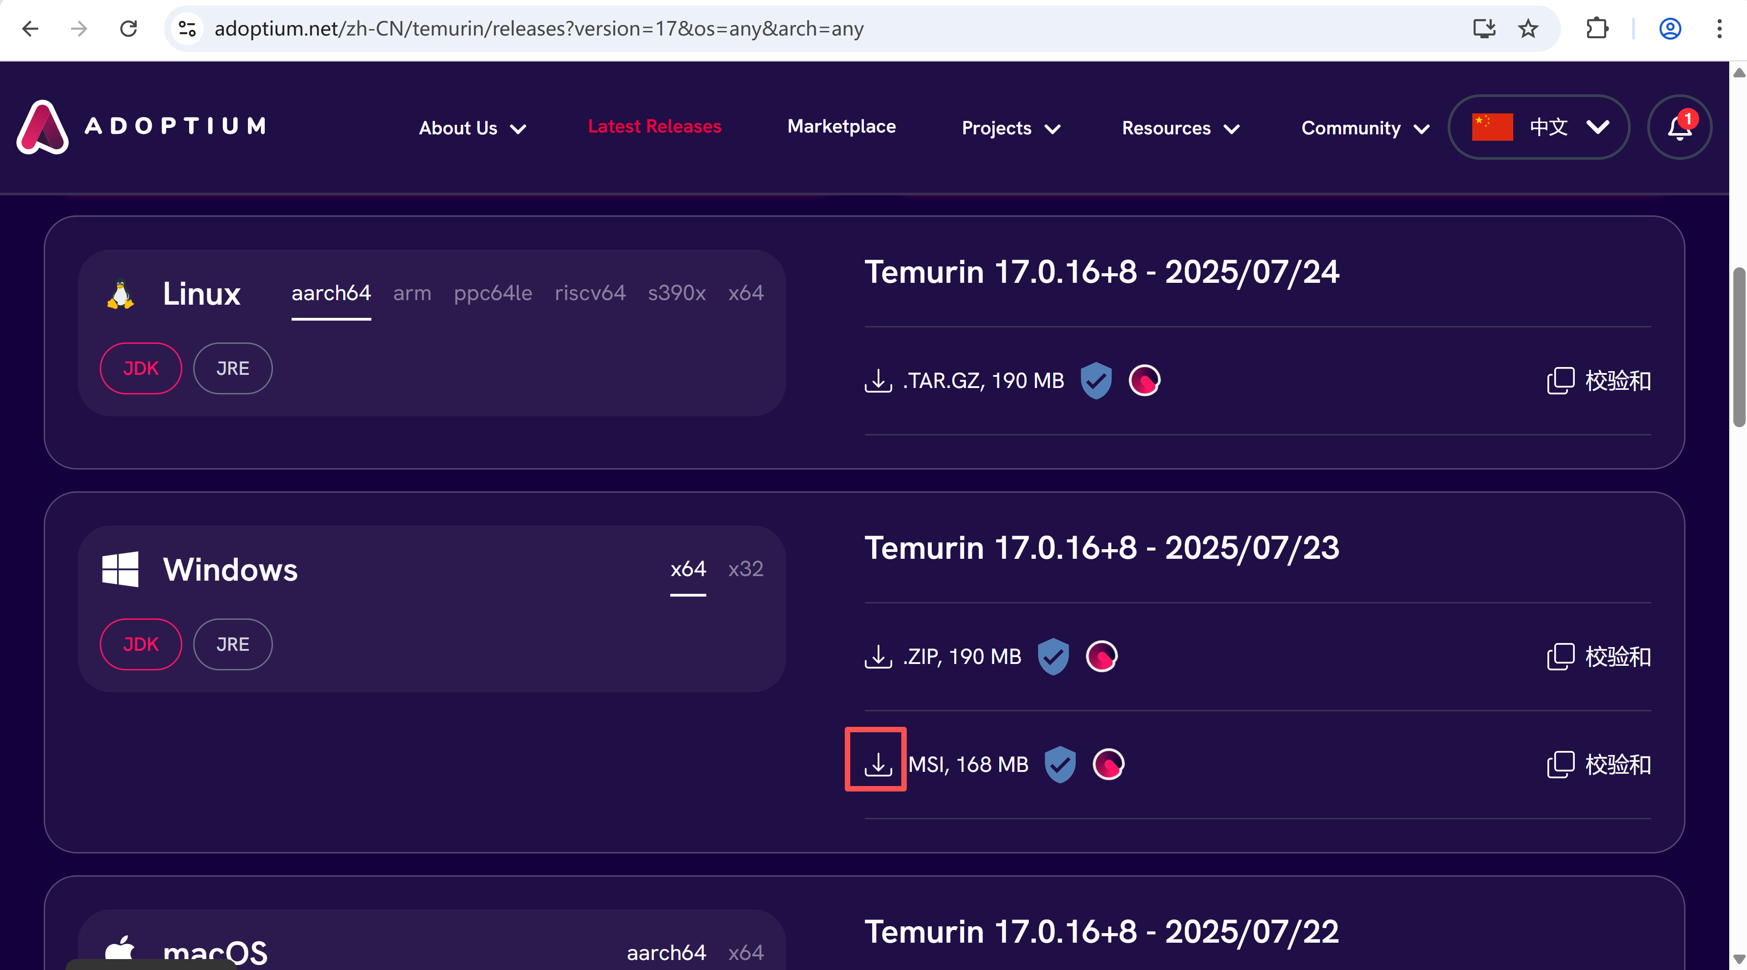1747x970 pixels.
Task: Select Windows x32 architecture tab
Action: coord(745,569)
